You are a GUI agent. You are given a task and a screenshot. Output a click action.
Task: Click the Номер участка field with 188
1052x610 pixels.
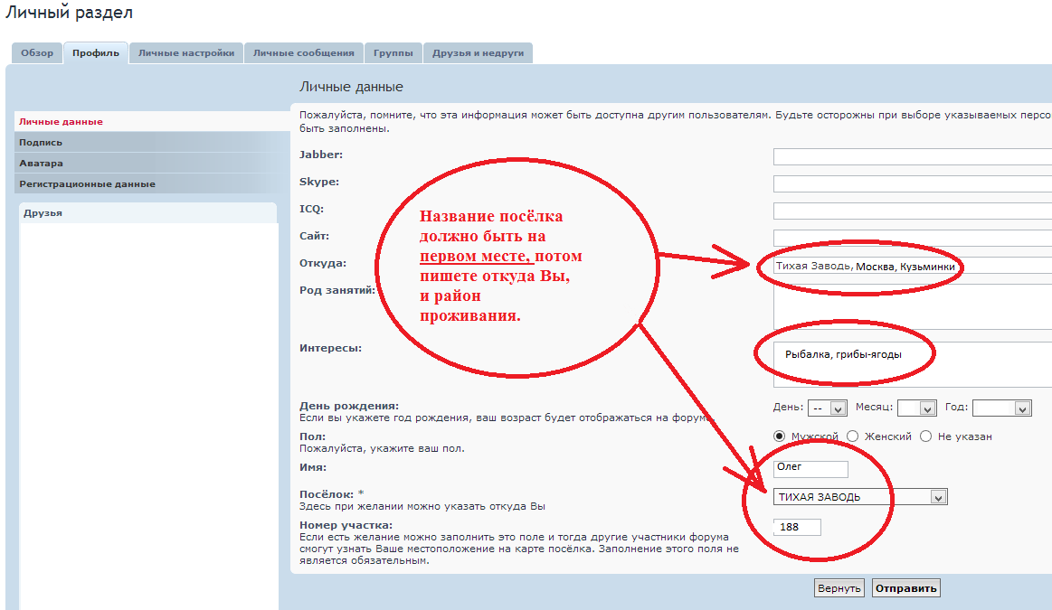(797, 527)
